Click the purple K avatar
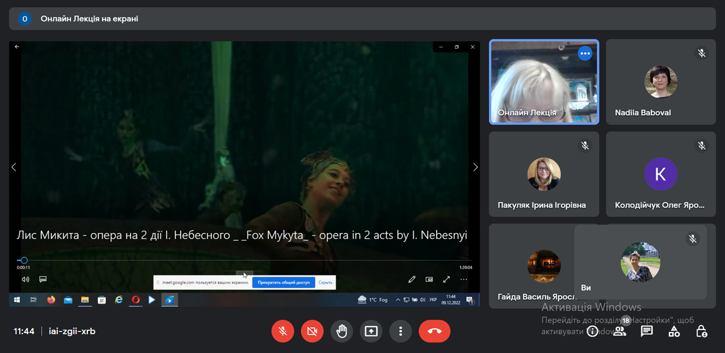 click(661, 174)
